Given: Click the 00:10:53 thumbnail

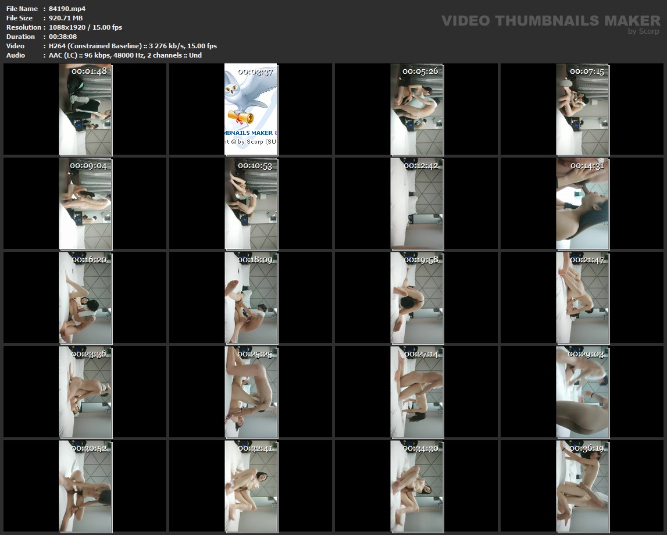Looking at the screenshot, I should [251, 204].
